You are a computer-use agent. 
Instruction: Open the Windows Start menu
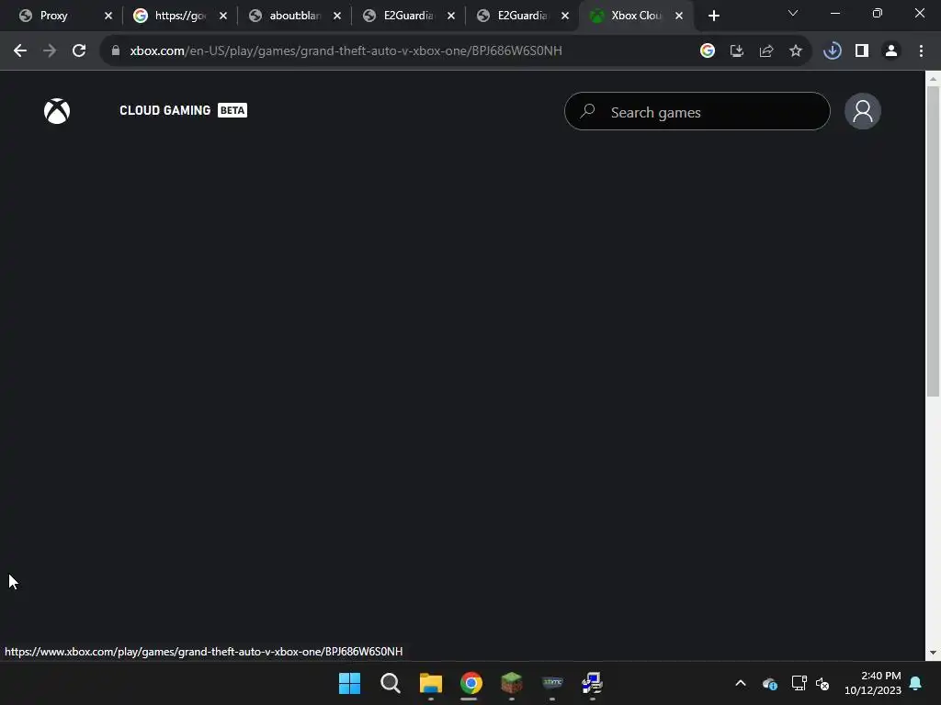coord(349,683)
